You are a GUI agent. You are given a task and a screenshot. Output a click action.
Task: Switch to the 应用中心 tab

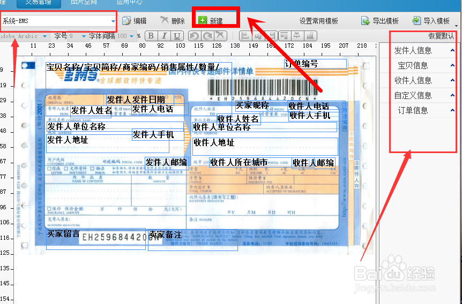pos(129,2)
